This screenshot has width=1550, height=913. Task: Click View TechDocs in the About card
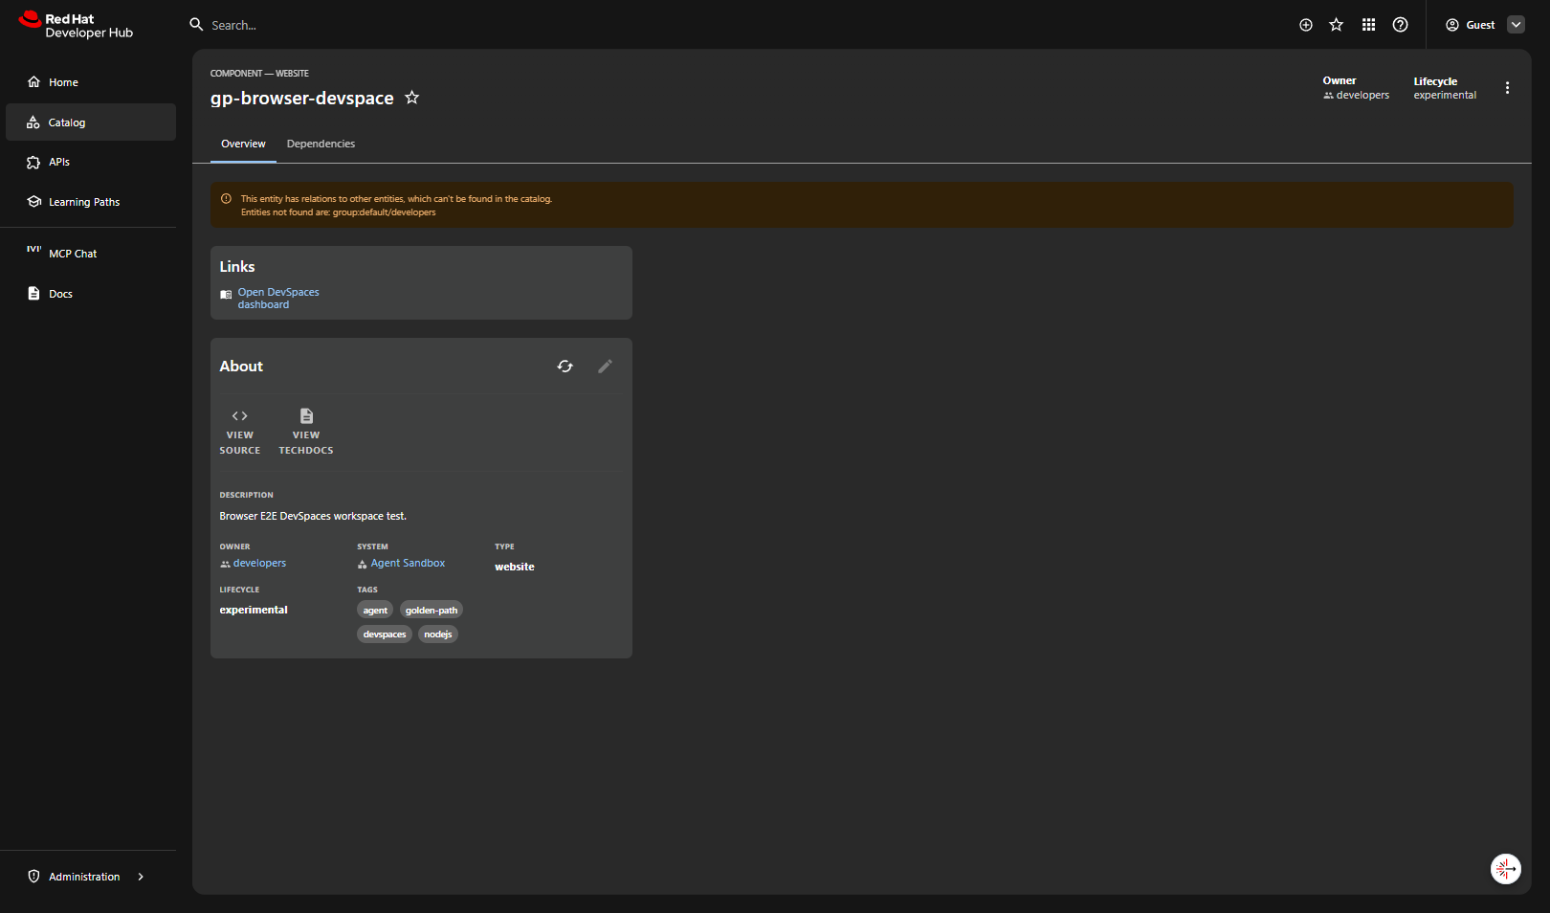click(306, 432)
